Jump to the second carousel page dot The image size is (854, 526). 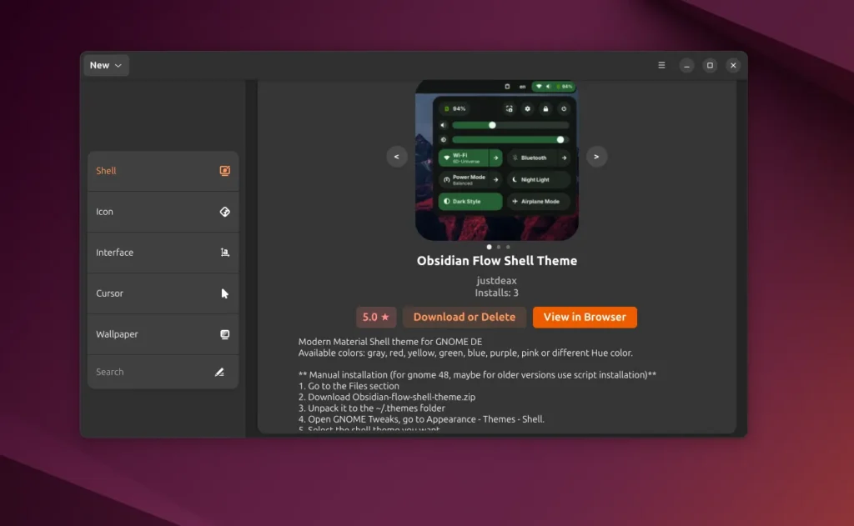(x=499, y=247)
